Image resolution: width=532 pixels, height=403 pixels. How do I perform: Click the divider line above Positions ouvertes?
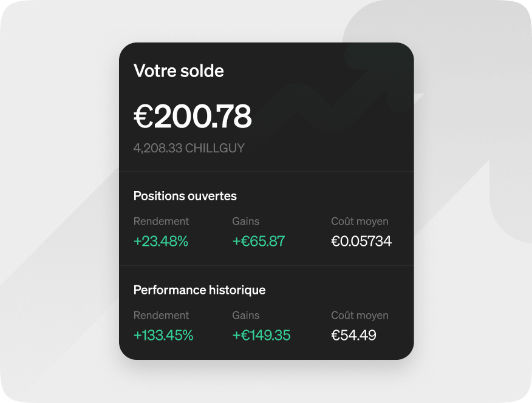tap(266, 172)
